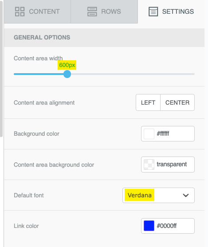
Task: Click the white background color swatch
Action: (x=149, y=134)
